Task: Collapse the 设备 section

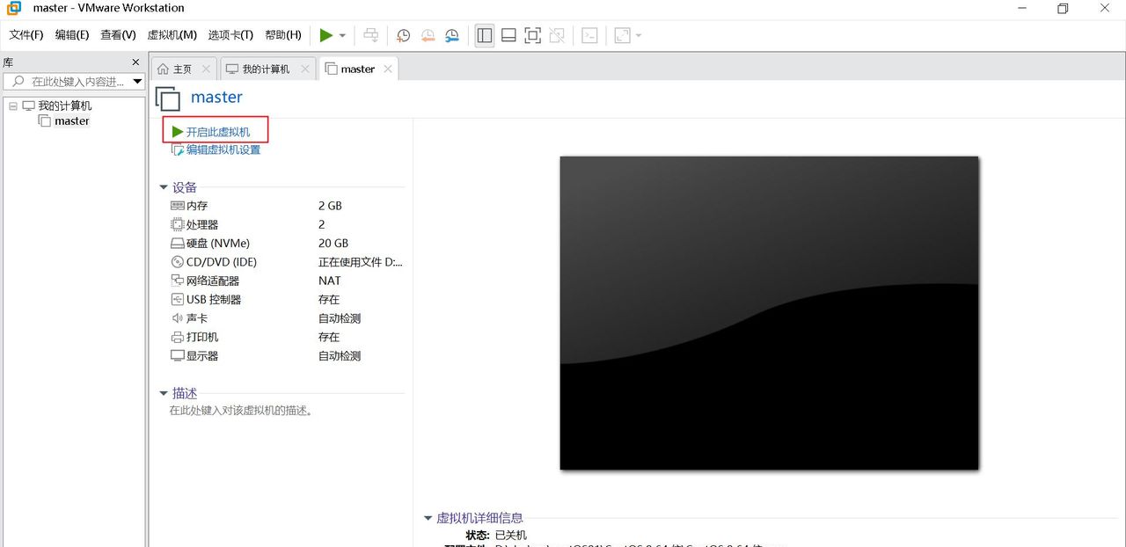Action: [x=164, y=186]
